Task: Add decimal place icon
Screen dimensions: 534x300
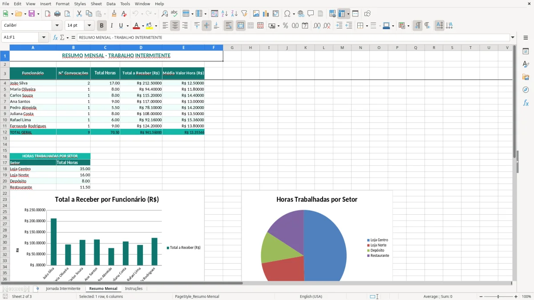Action: 317,26
